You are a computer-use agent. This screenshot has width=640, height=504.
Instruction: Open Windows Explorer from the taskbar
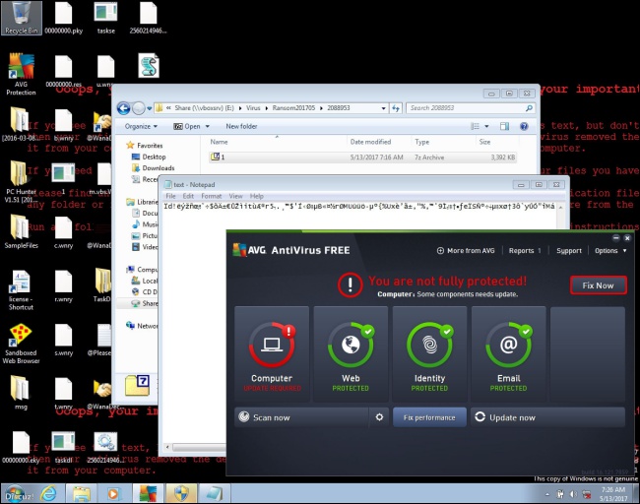click(82, 494)
